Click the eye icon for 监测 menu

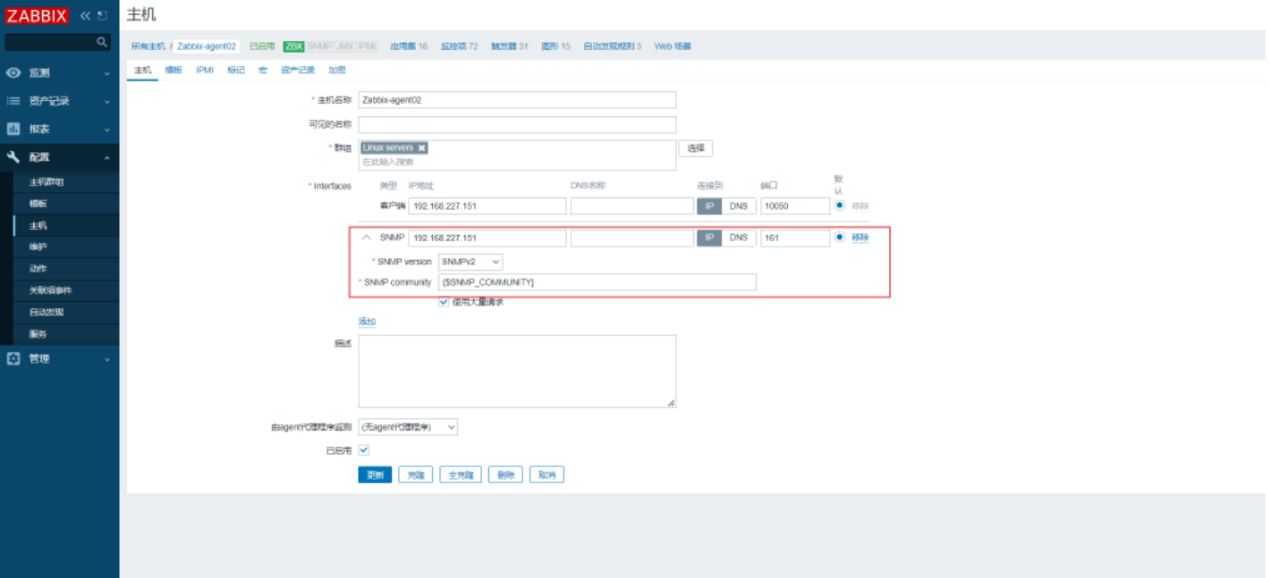13,72
